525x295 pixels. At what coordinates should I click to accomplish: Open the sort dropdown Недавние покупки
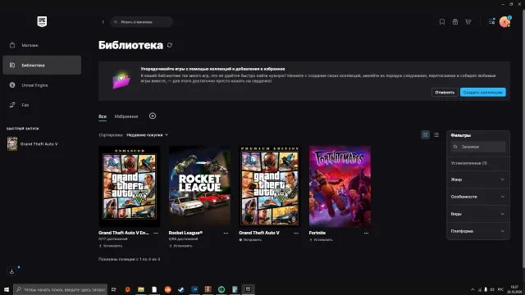click(147, 134)
